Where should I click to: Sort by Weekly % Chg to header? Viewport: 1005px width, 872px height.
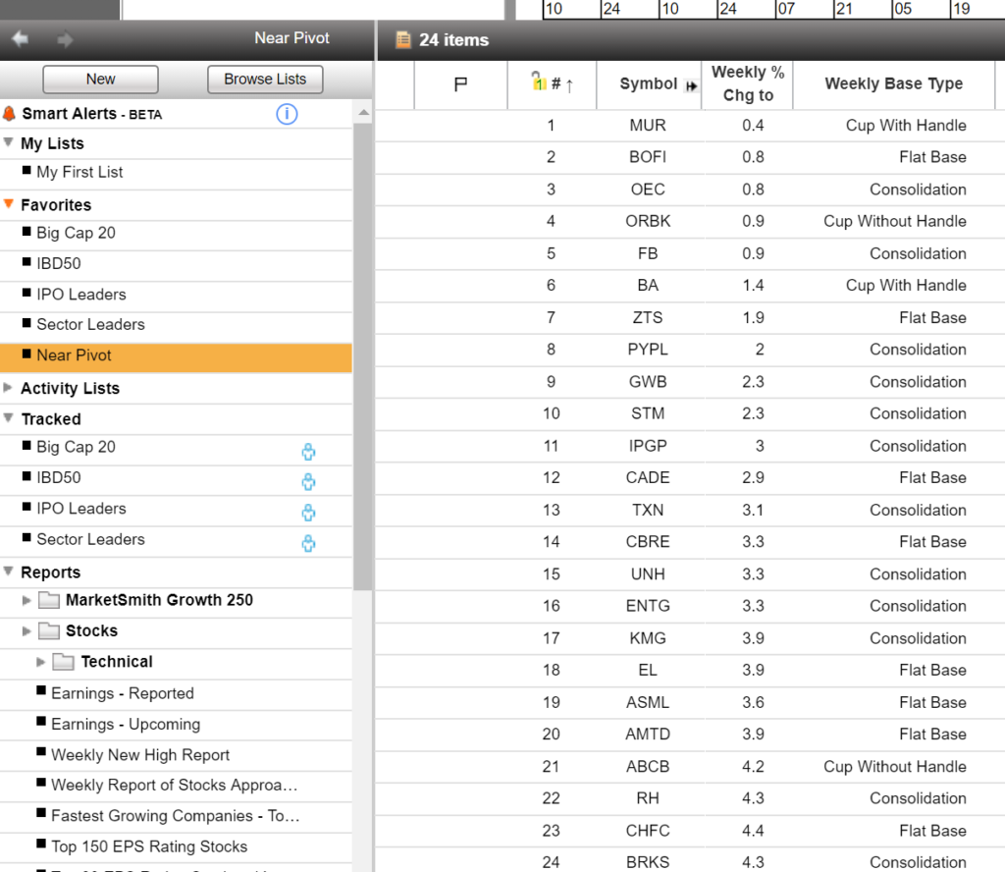pyautogui.click(x=747, y=84)
